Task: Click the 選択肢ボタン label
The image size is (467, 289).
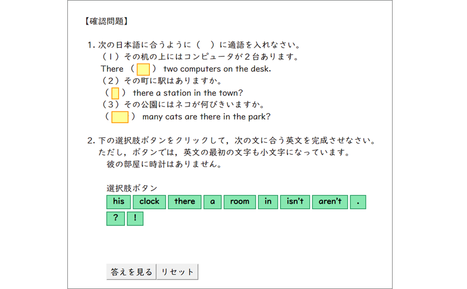Action: coord(132,188)
